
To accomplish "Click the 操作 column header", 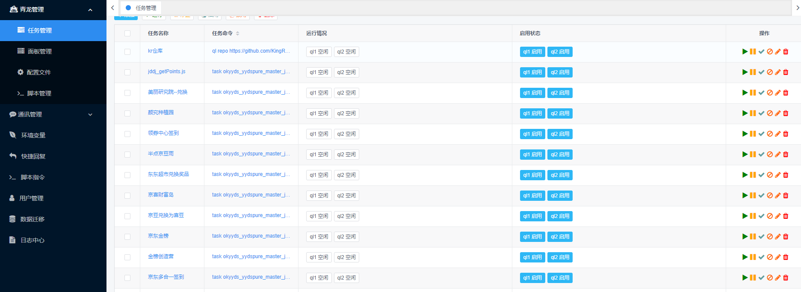I will click(x=764, y=33).
